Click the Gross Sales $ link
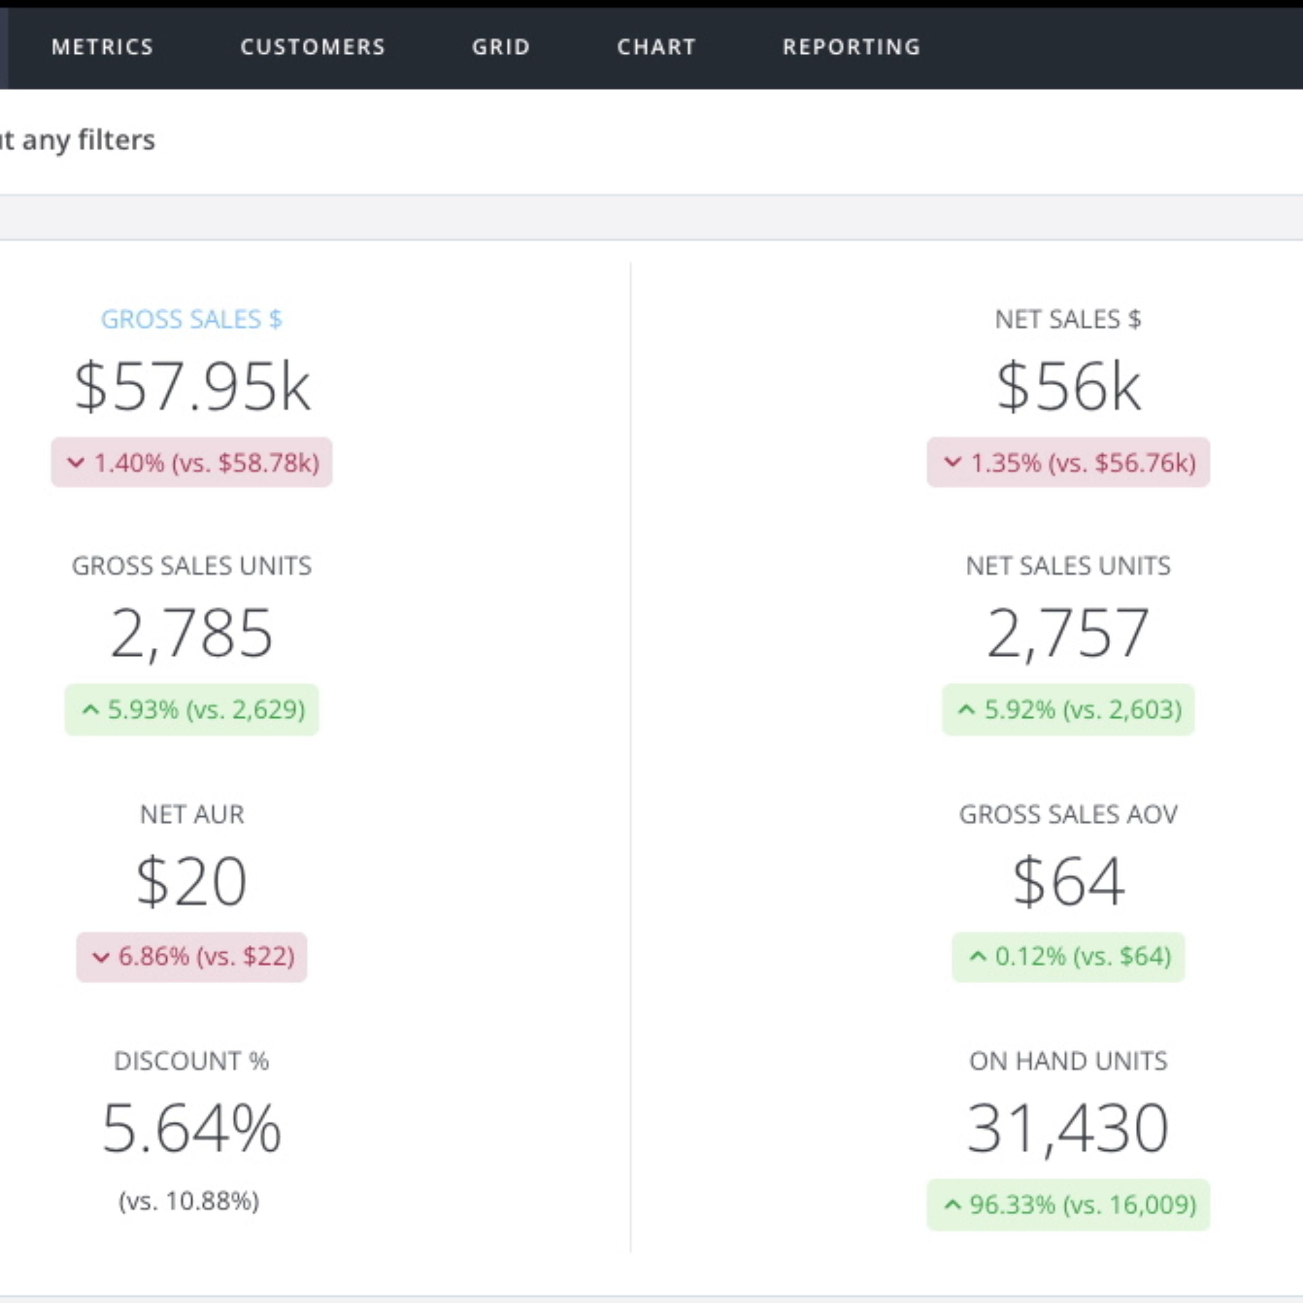This screenshot has height=1303, width=1303. [x=191, y=319]
